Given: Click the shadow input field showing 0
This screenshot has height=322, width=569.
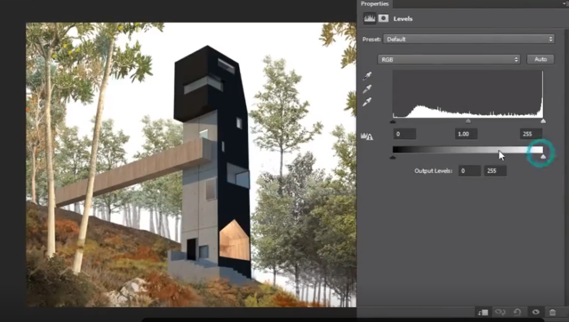Looking at the screenshot, I should (404, 134).
